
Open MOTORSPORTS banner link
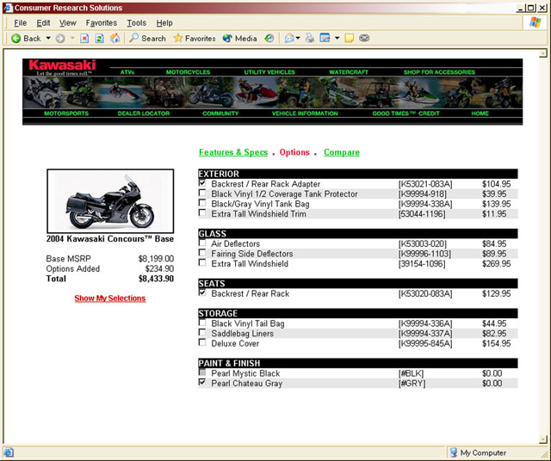[66, 114]
